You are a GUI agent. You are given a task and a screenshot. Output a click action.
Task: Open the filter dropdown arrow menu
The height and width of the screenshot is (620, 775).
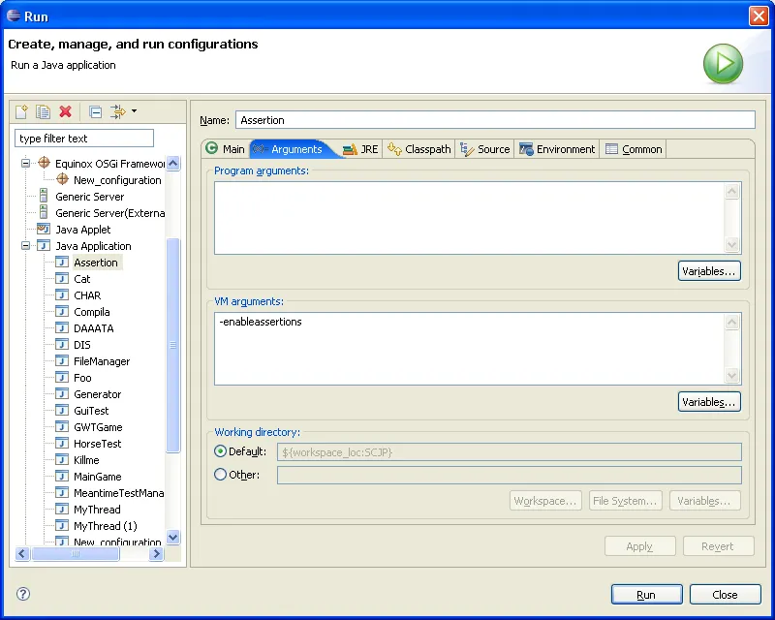(x=135, y=111)
